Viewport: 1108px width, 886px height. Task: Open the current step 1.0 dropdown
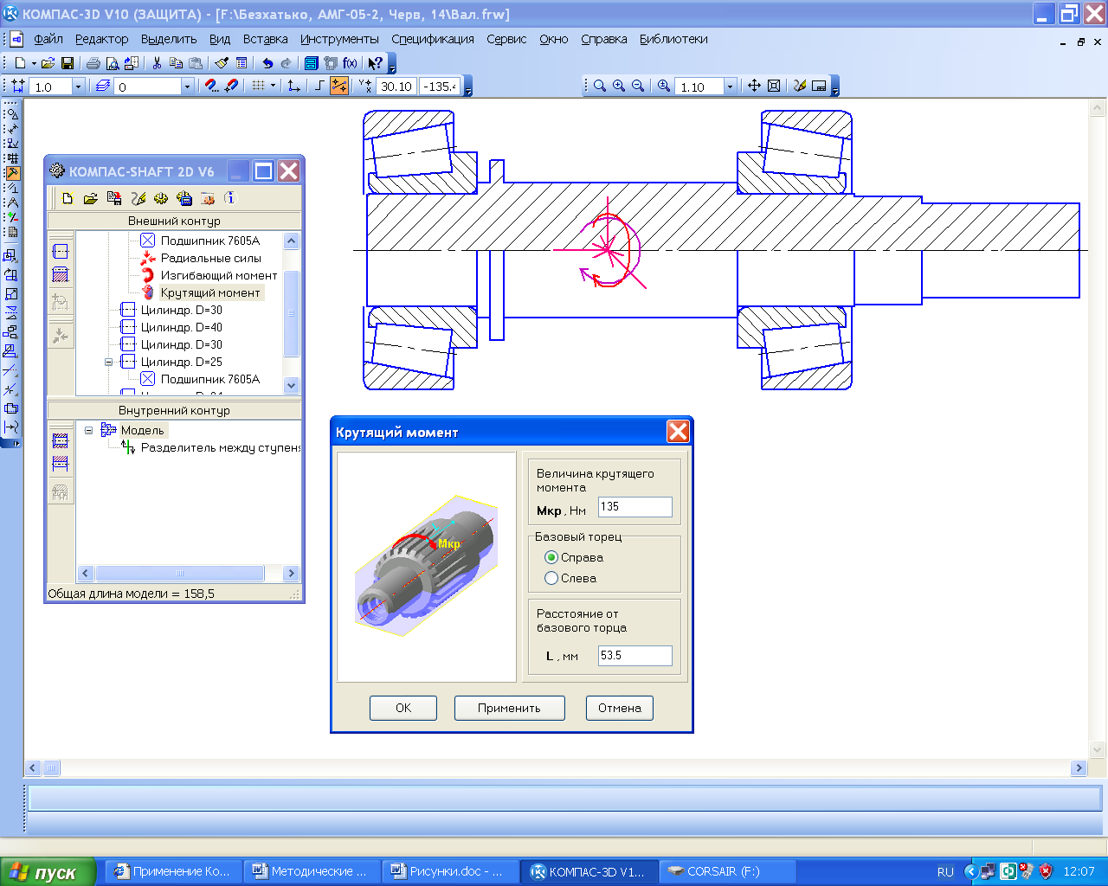point(78,87)
